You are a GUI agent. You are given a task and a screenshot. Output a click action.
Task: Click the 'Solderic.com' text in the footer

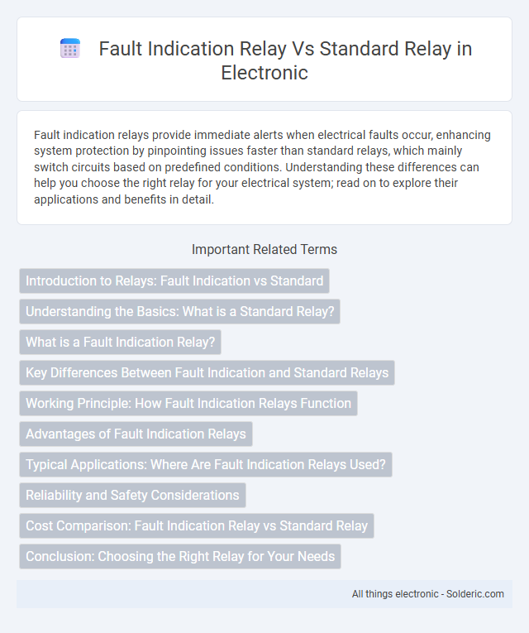[475, 594]
